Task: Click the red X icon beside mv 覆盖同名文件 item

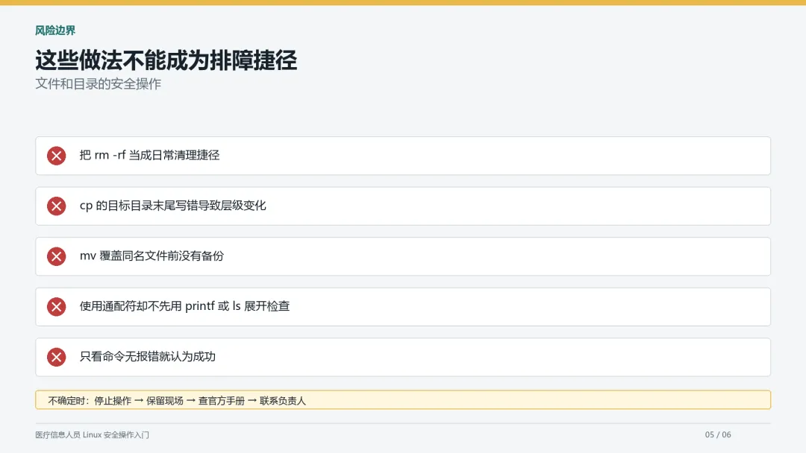Action: pos(57,256)
